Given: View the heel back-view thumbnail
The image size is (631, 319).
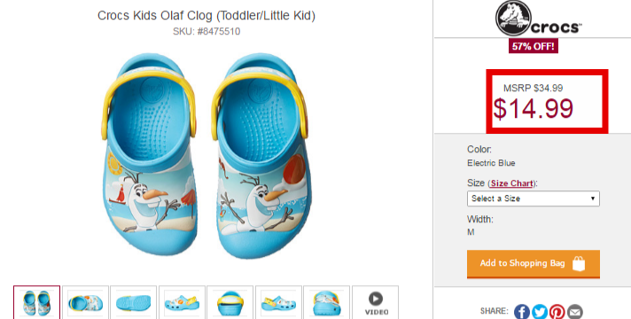Looking at the screenshot, I should coord(230,302).
